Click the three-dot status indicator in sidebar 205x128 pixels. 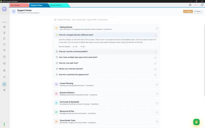tap(4, 125)
